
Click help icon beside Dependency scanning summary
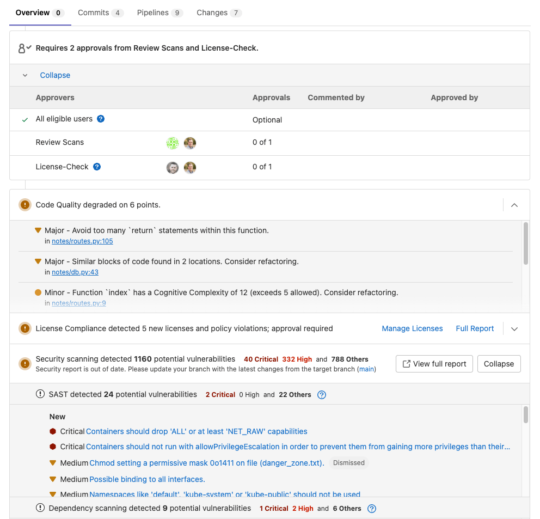click(372, 509)
